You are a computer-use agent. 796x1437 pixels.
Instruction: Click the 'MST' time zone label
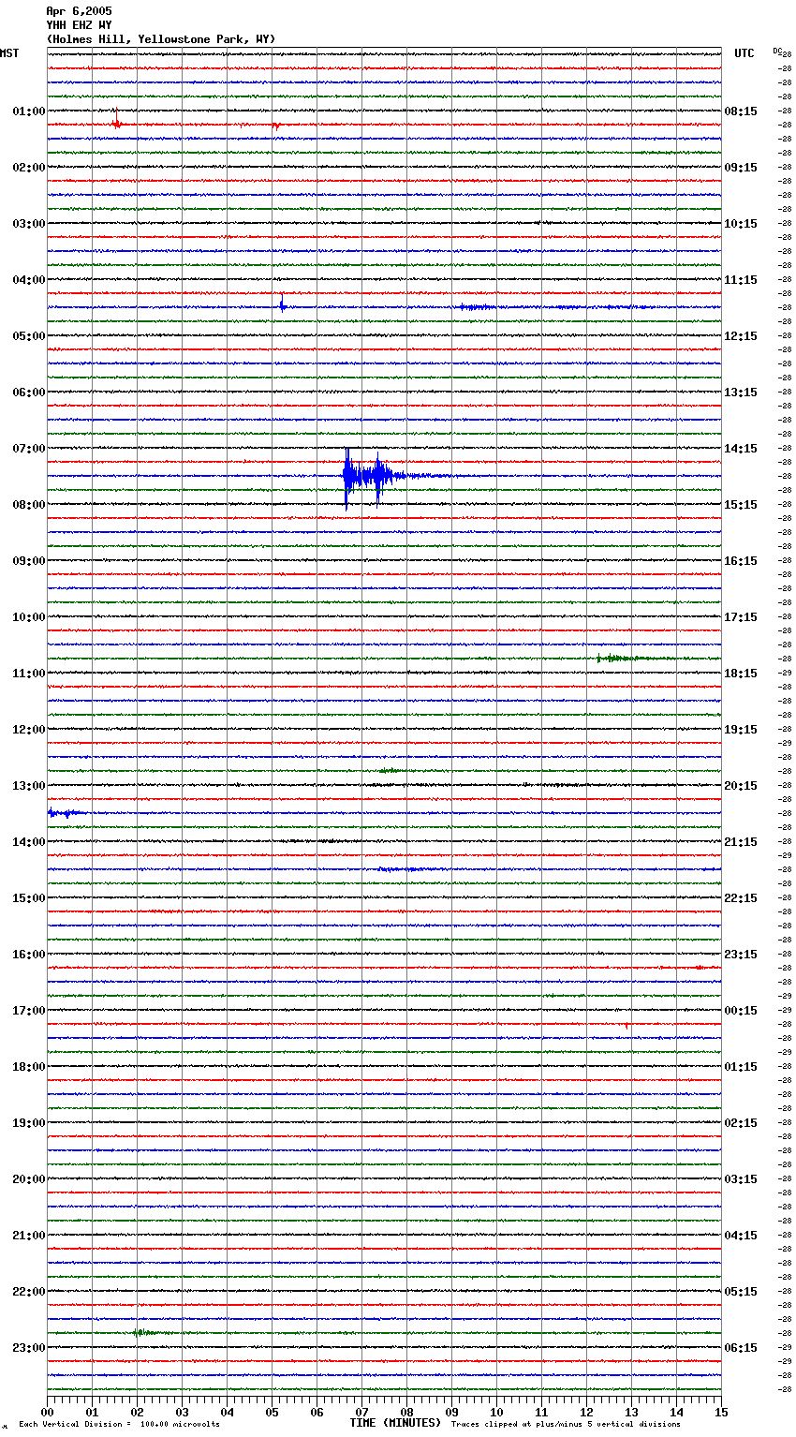click(x=9, y=53)
